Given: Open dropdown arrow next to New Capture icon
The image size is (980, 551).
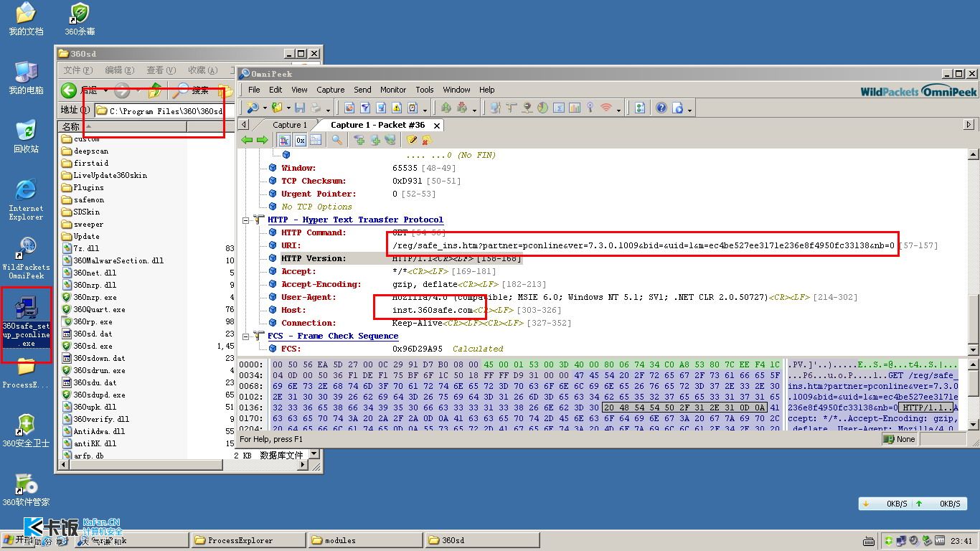Looking at the screenshot, I should coord(265,109).
